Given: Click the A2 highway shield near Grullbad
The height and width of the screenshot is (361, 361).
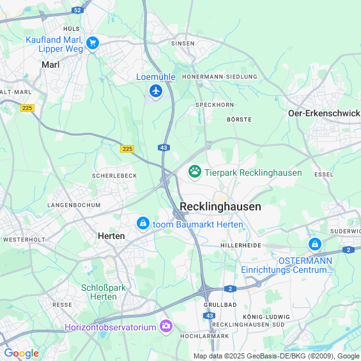Looking at the screenshot, I should pos(230,289).
